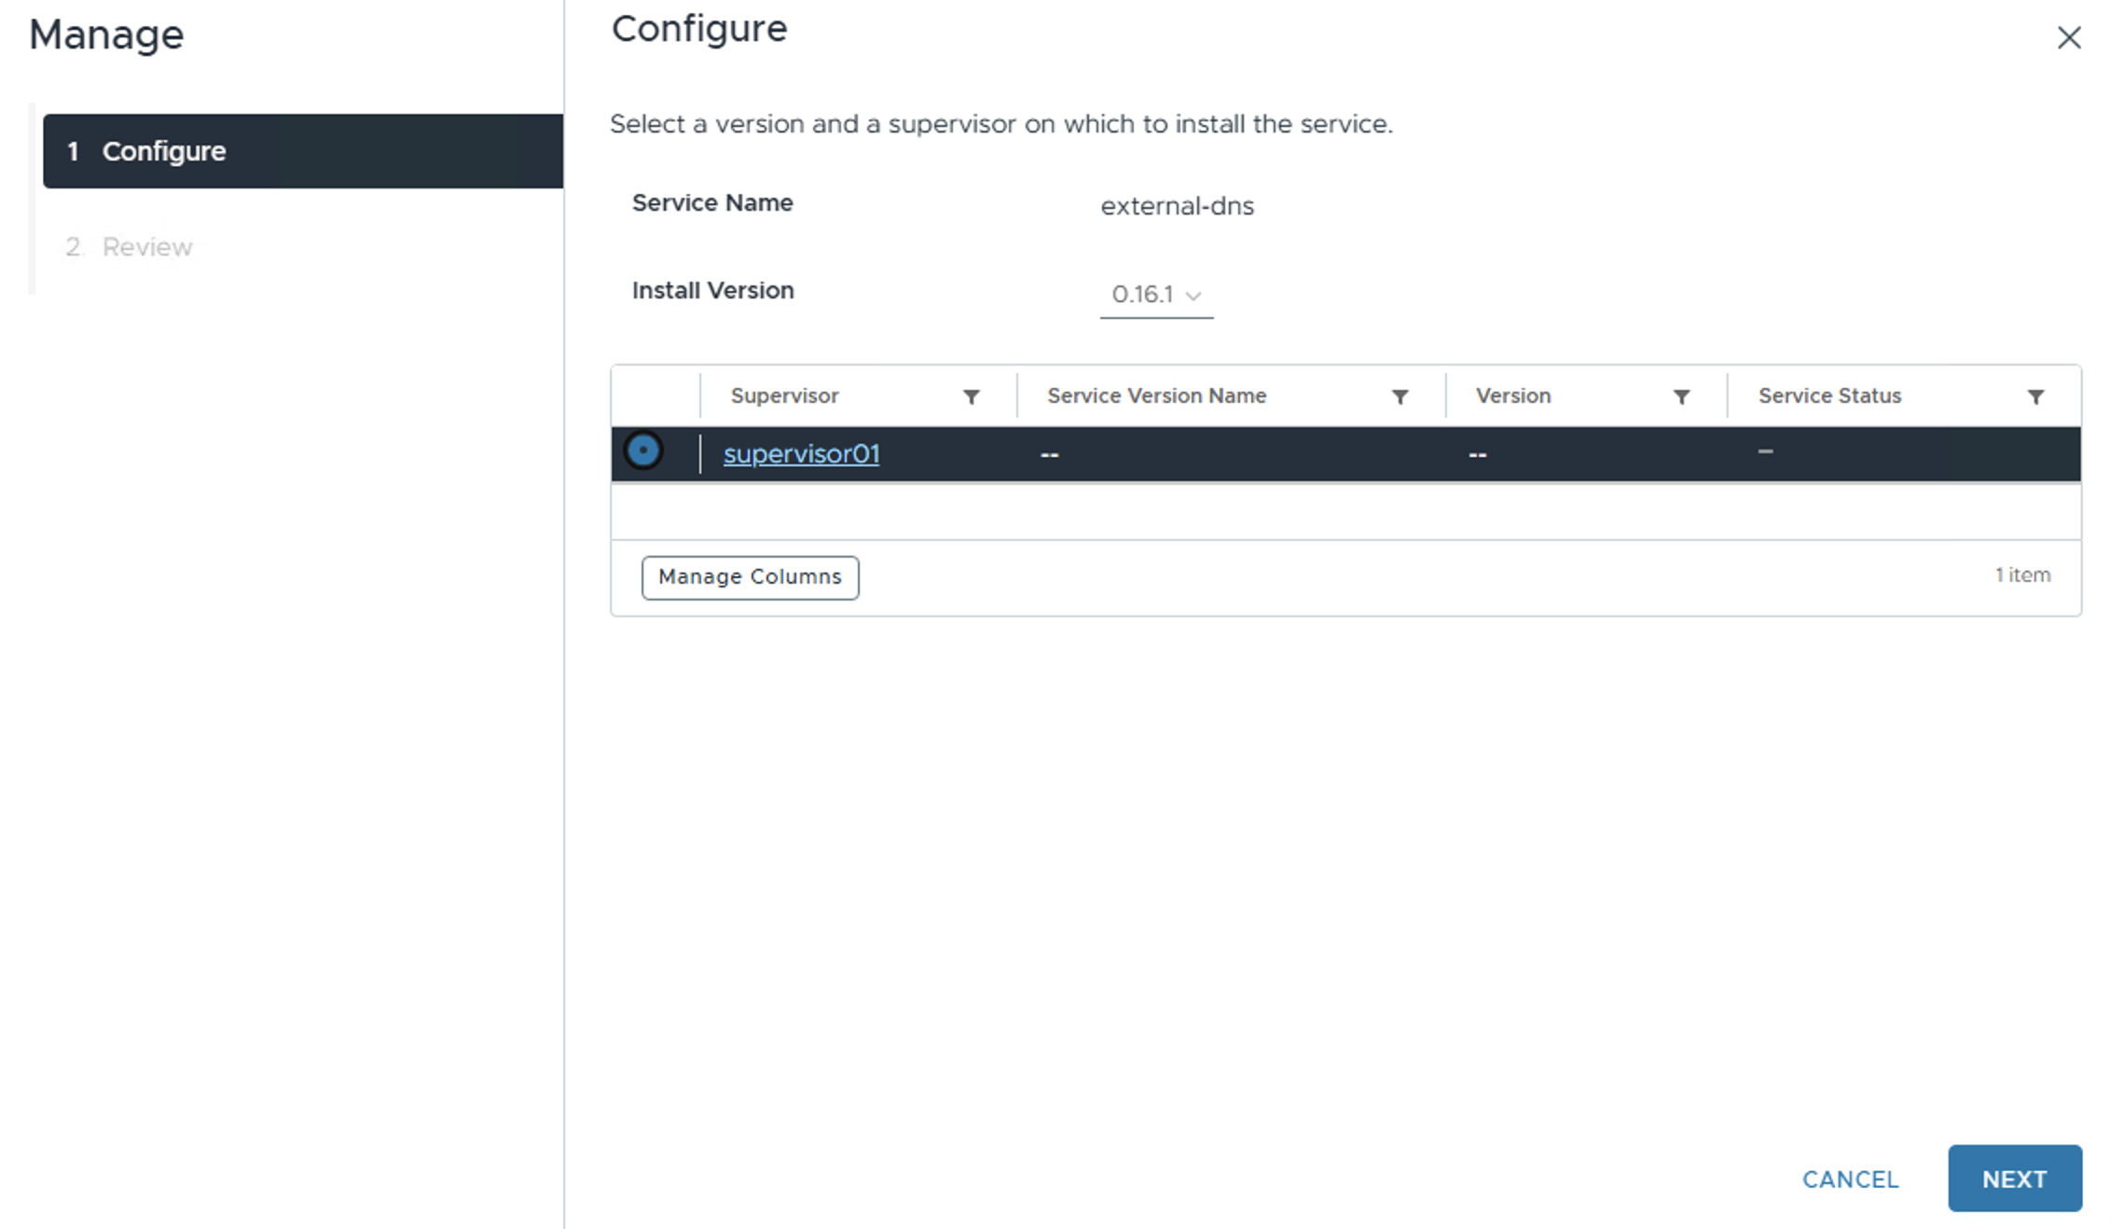Sort by Service Version Name header
The width and height of the screenshot is (2111, 1229).
coord(1156,396)
